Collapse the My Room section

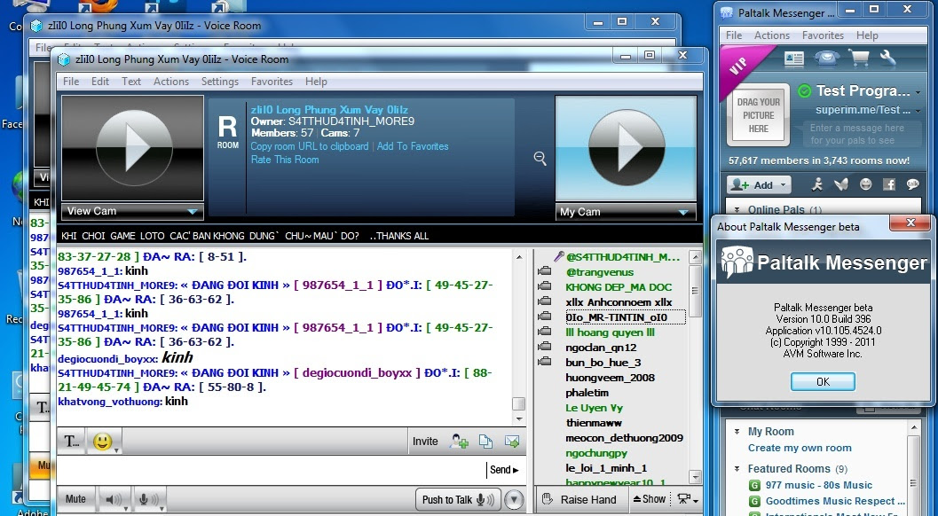click(x=737, y=431)
